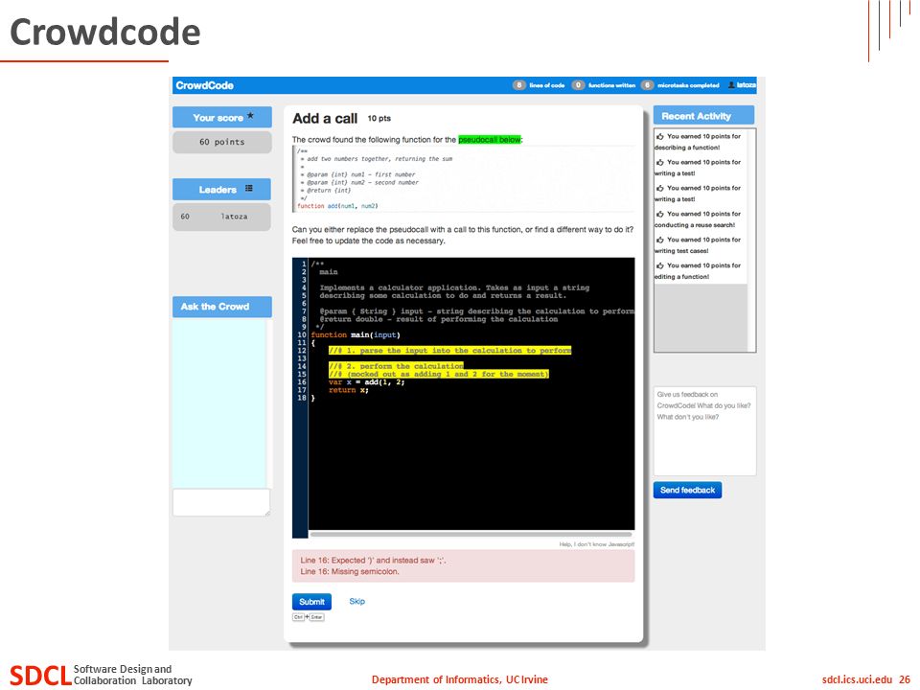The image size is (920, 690).
Task: Submit the microtask
Action: tap(311, 602)
